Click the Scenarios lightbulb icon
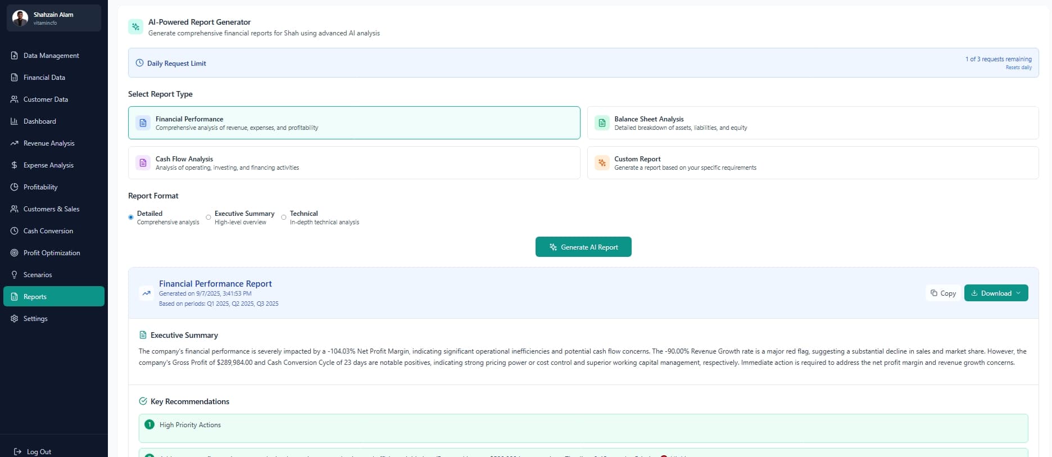The height and width of the screenshot is (457, 1052). point(15,275)
